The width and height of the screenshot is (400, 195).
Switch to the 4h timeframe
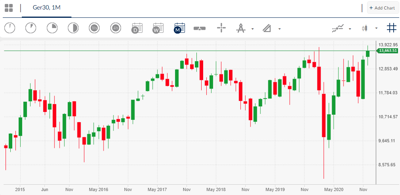115,28
